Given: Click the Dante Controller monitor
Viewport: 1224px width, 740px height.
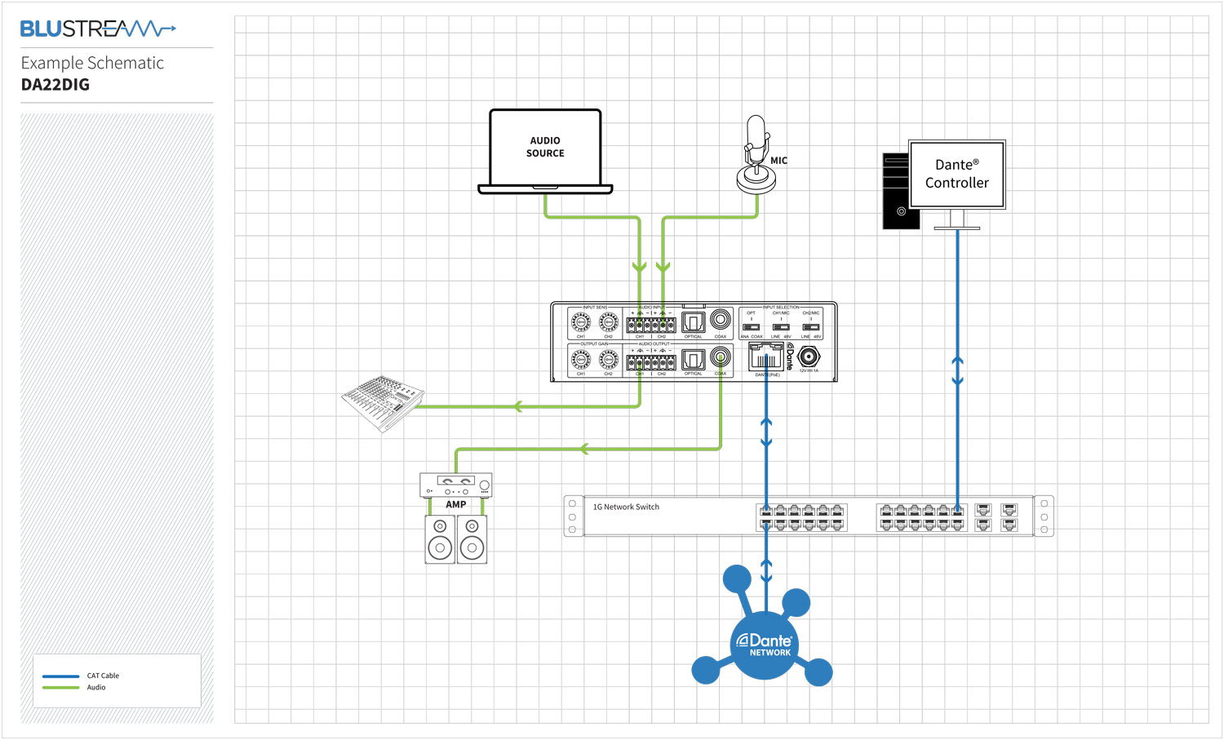Looking at the screenshot, I should (x=956, y=175).
